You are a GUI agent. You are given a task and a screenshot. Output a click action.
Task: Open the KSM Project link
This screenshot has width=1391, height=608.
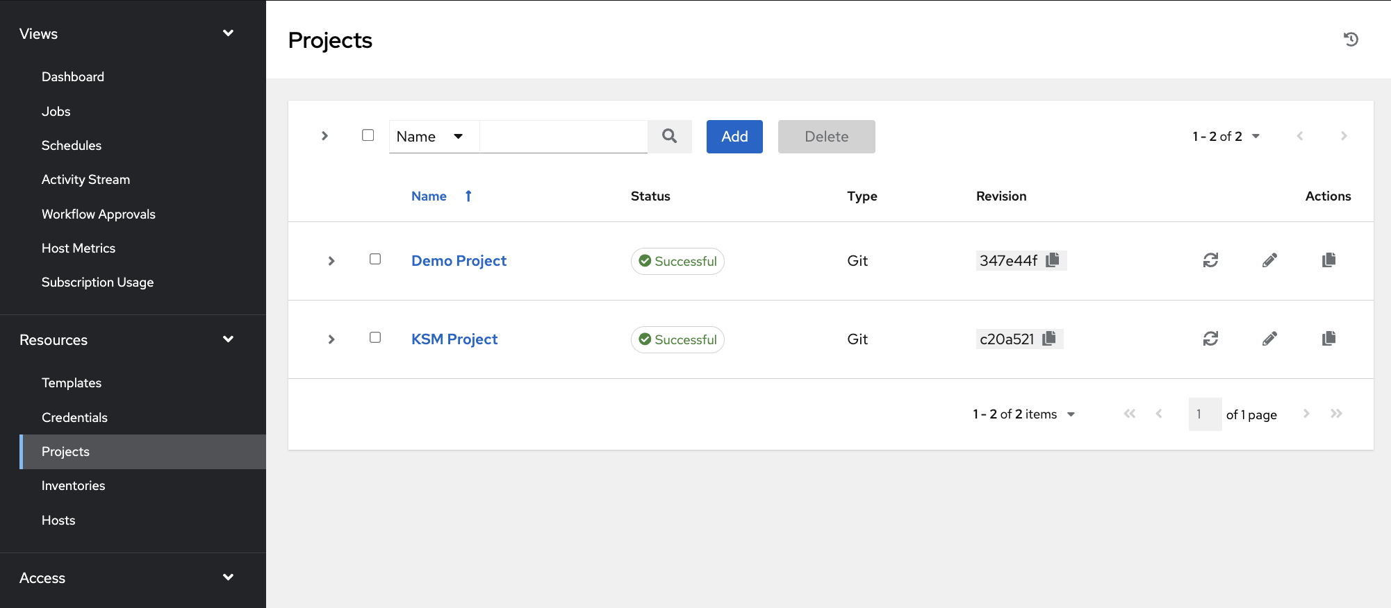tap(454, 339)
